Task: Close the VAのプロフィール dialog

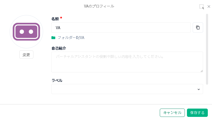Action: tap(209, 6)
